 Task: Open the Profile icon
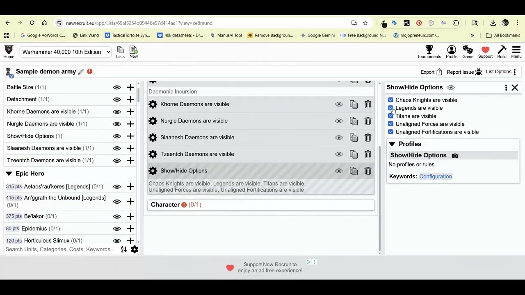pyautogui.click(x=452, y=52)
